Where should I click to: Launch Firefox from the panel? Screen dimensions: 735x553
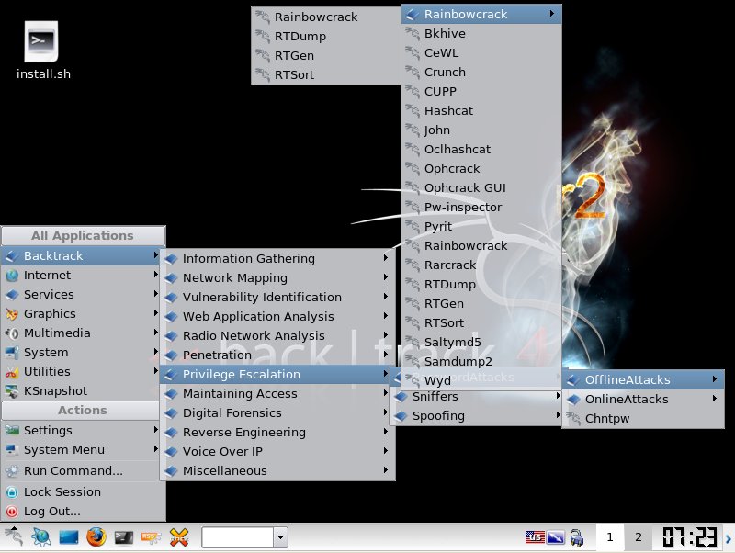tap(96, 537)
